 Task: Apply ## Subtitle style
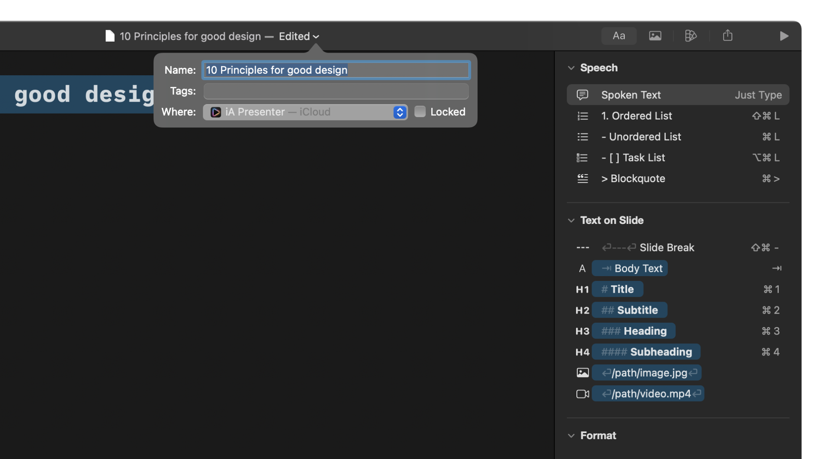click(630, 310)
